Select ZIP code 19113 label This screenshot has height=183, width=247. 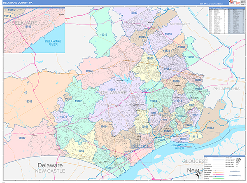pyautogui.click(x=194, y=136)
